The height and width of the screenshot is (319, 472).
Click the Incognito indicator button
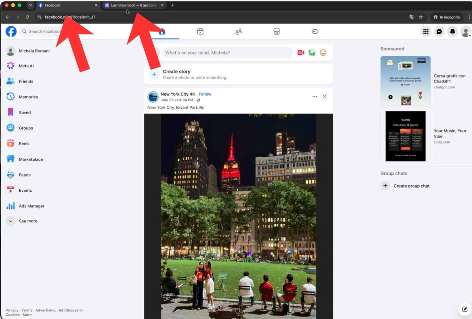pos(447,17)
